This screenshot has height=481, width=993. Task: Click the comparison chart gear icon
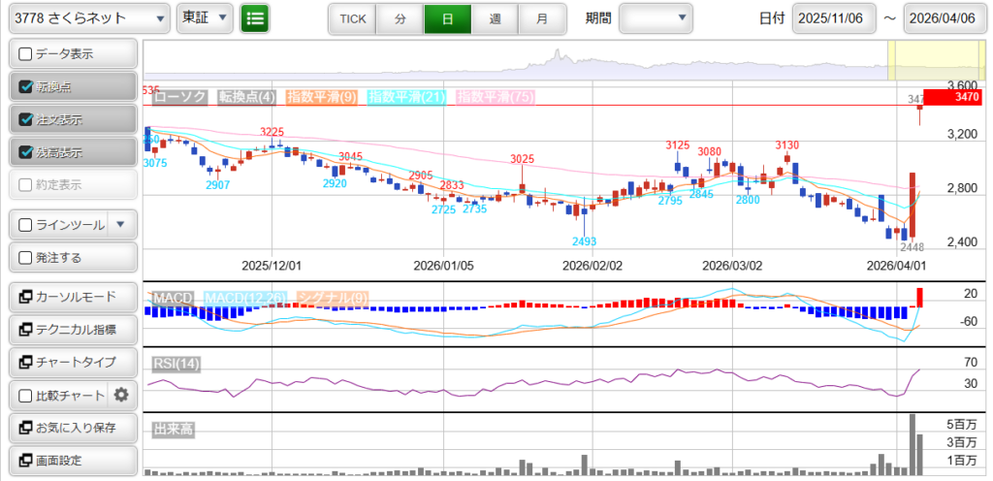click(121, 395)
